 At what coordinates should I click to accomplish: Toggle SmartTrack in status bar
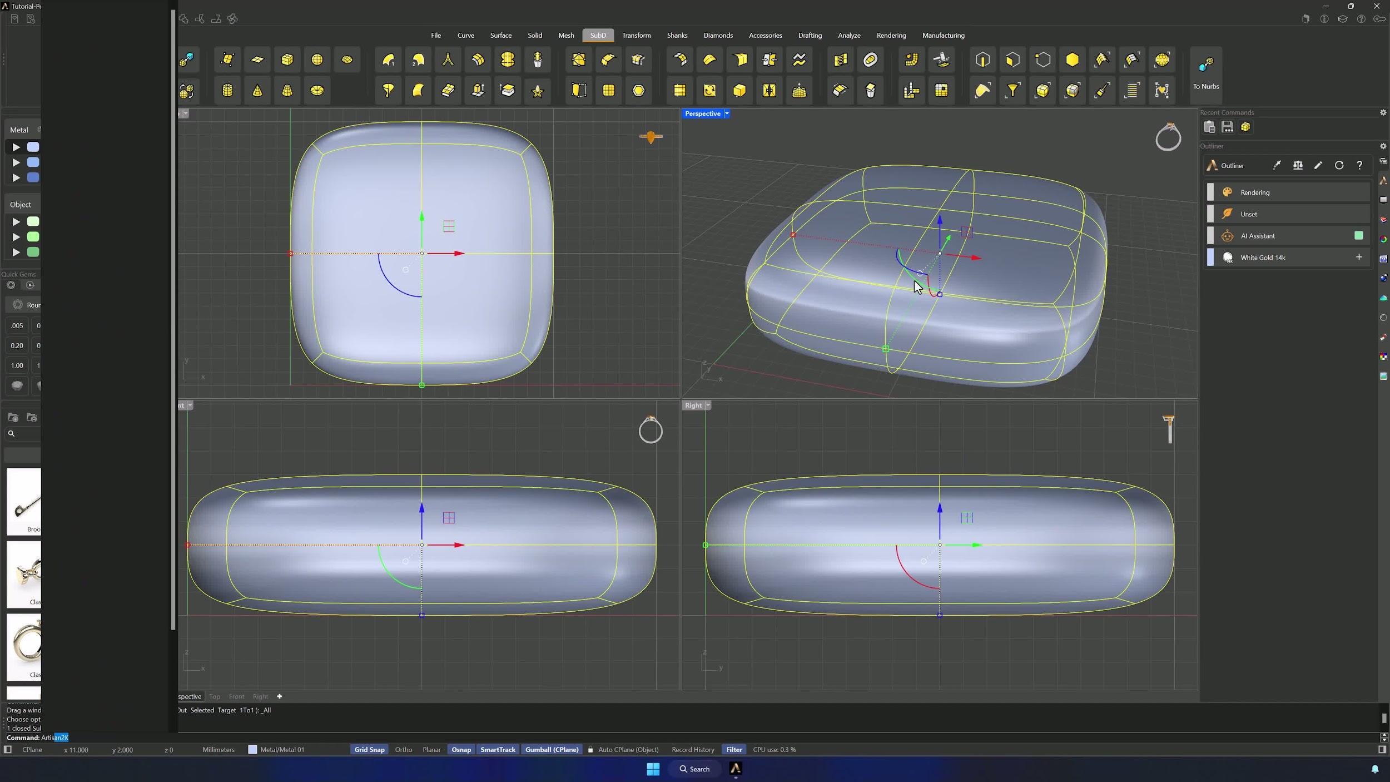(498, 750)
